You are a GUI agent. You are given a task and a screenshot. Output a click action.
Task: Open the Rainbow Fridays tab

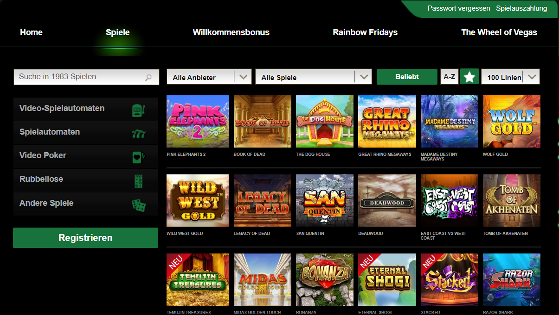click(365, 32)
